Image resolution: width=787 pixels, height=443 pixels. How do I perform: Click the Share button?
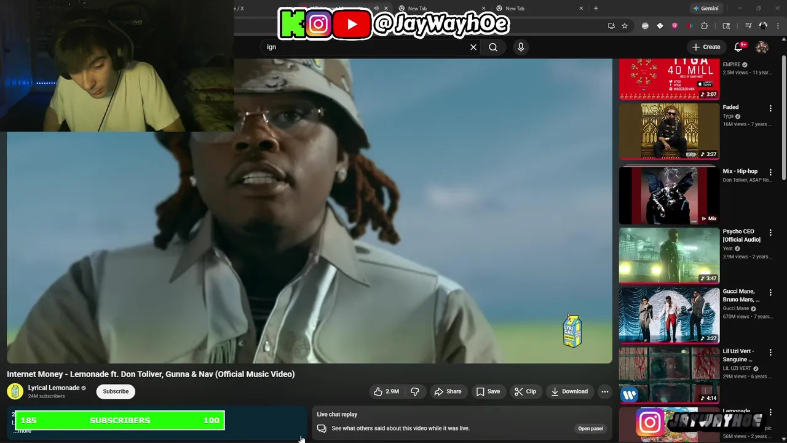pyautogui.click(x=448, y=391)
